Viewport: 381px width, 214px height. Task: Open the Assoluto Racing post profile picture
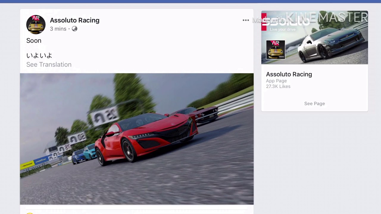(x=36, y=24)
